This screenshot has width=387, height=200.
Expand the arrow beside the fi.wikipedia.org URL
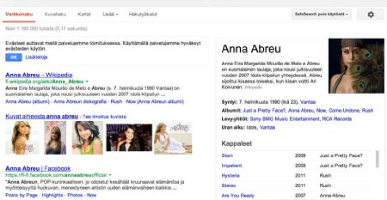pos(87,82)
